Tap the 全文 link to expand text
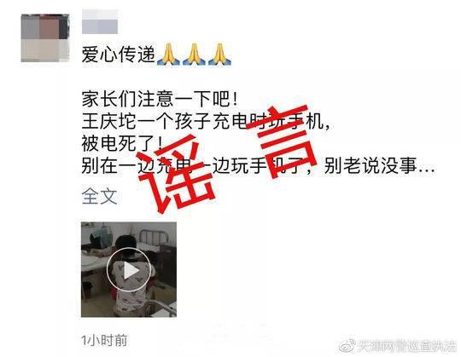Viewport: 461px width, 357px height. click(x=99, y=196)
